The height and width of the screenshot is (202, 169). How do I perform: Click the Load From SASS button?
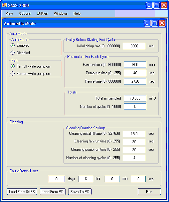tap(22, 192)
